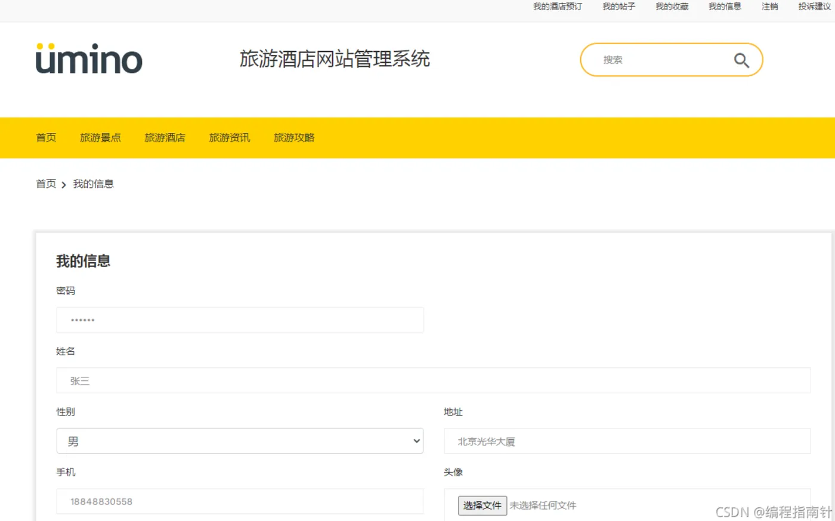Focus the 密码 password field
The image size is (835, 521).
pos(240,320)
